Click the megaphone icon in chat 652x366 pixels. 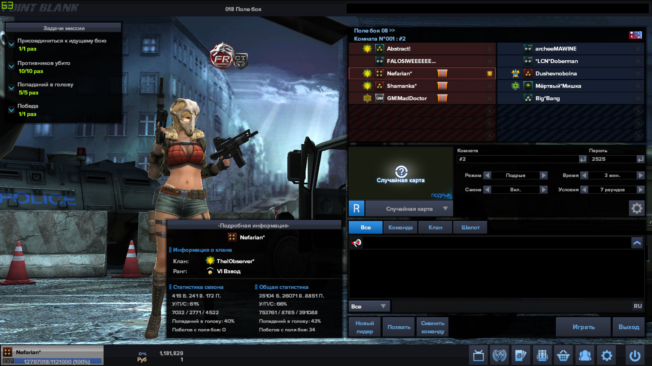click(356, 243)
